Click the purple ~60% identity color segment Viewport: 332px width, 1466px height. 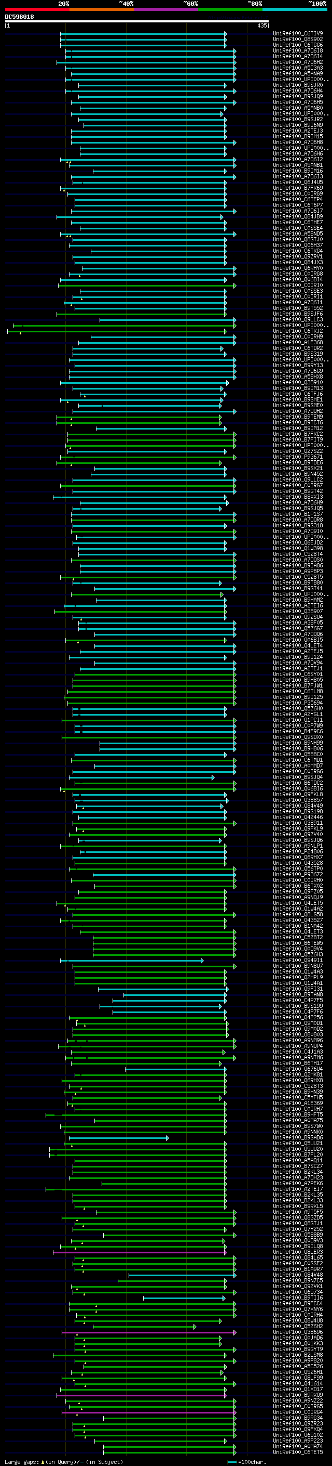click(167, 10)
